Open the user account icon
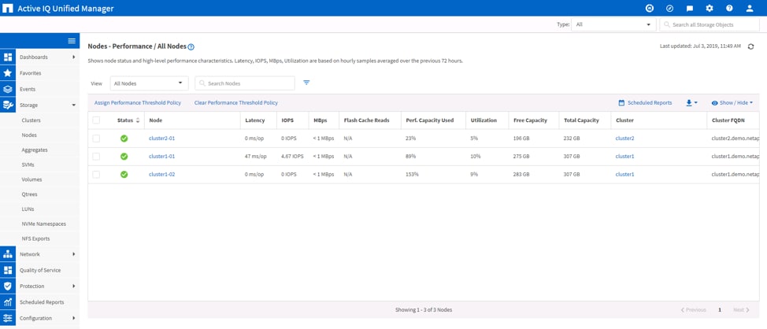The width and height of the screenshot is (767, 329). (750, 9)
